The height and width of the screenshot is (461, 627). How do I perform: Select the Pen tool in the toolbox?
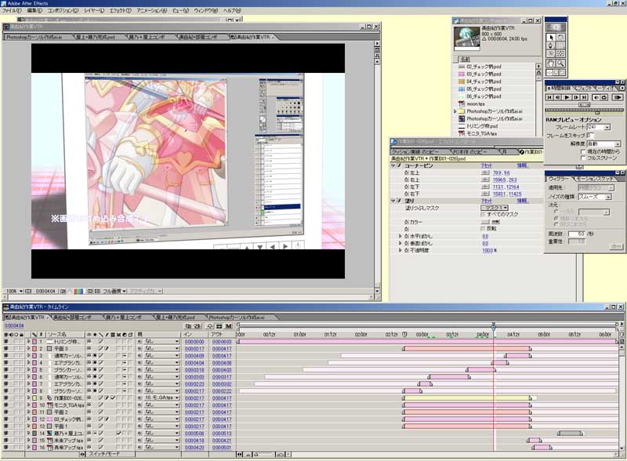(x=551, y=45)
